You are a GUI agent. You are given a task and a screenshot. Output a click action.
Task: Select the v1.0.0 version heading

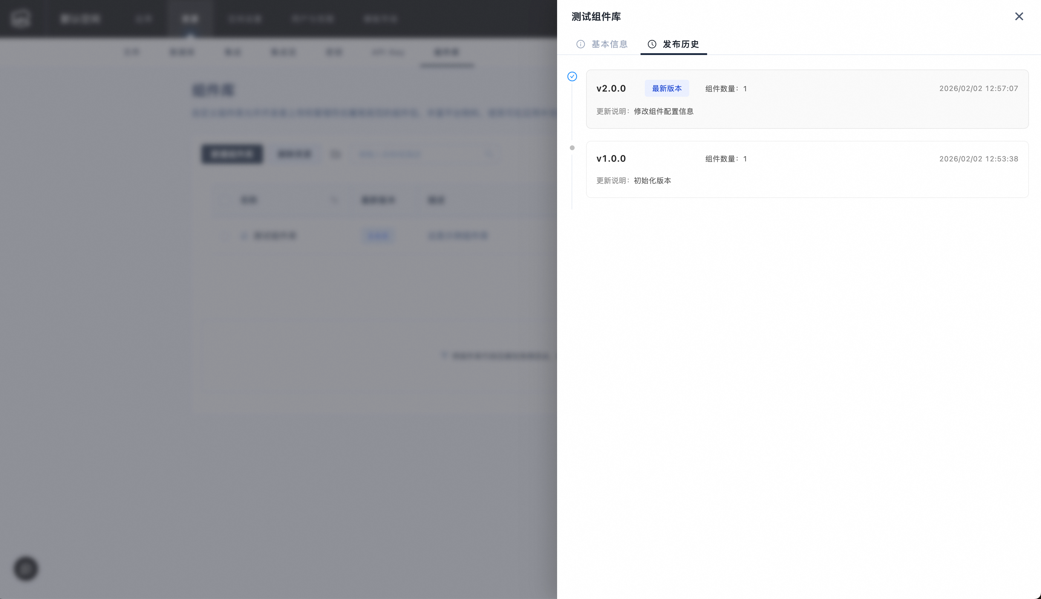point(611,159)
